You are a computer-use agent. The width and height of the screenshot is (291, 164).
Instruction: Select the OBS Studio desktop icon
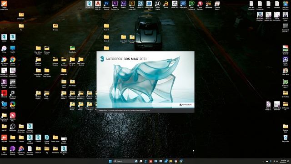coord(13,128)
